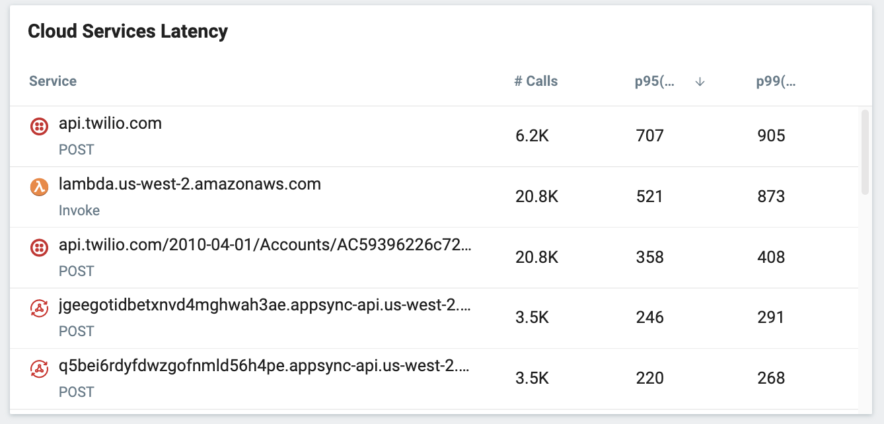Click the 20.8K calls value for lambda
Viewport: 884px width, 424px height.
[x=536, y=197]
